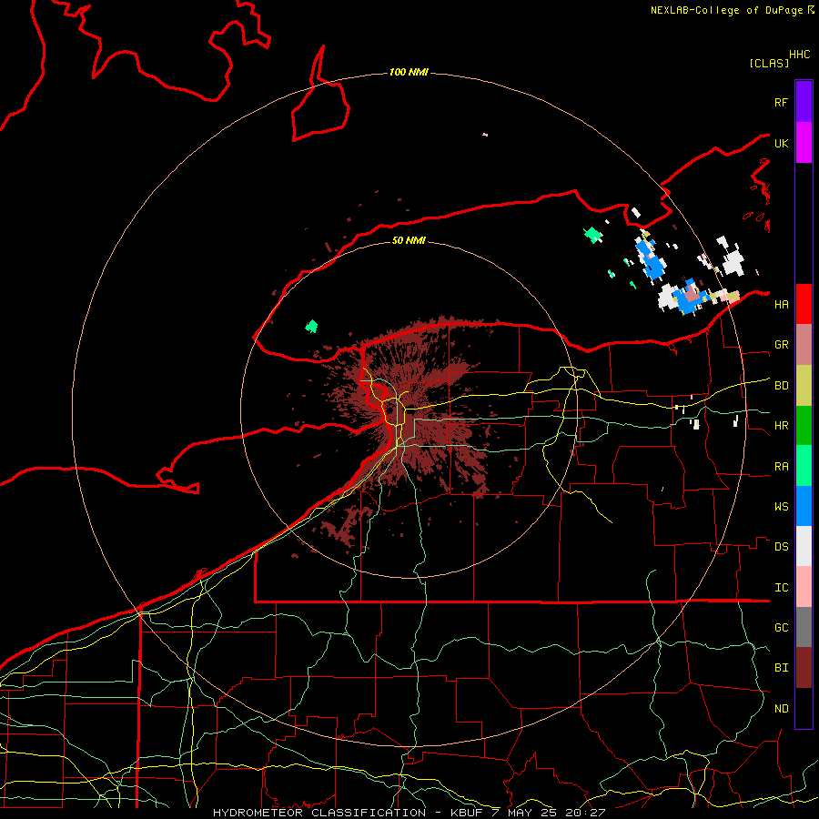The height and width of the screenshot is (819, 819).
Task: Click the DS legend label
Action: pyautogui.click(x=781, y=546)
